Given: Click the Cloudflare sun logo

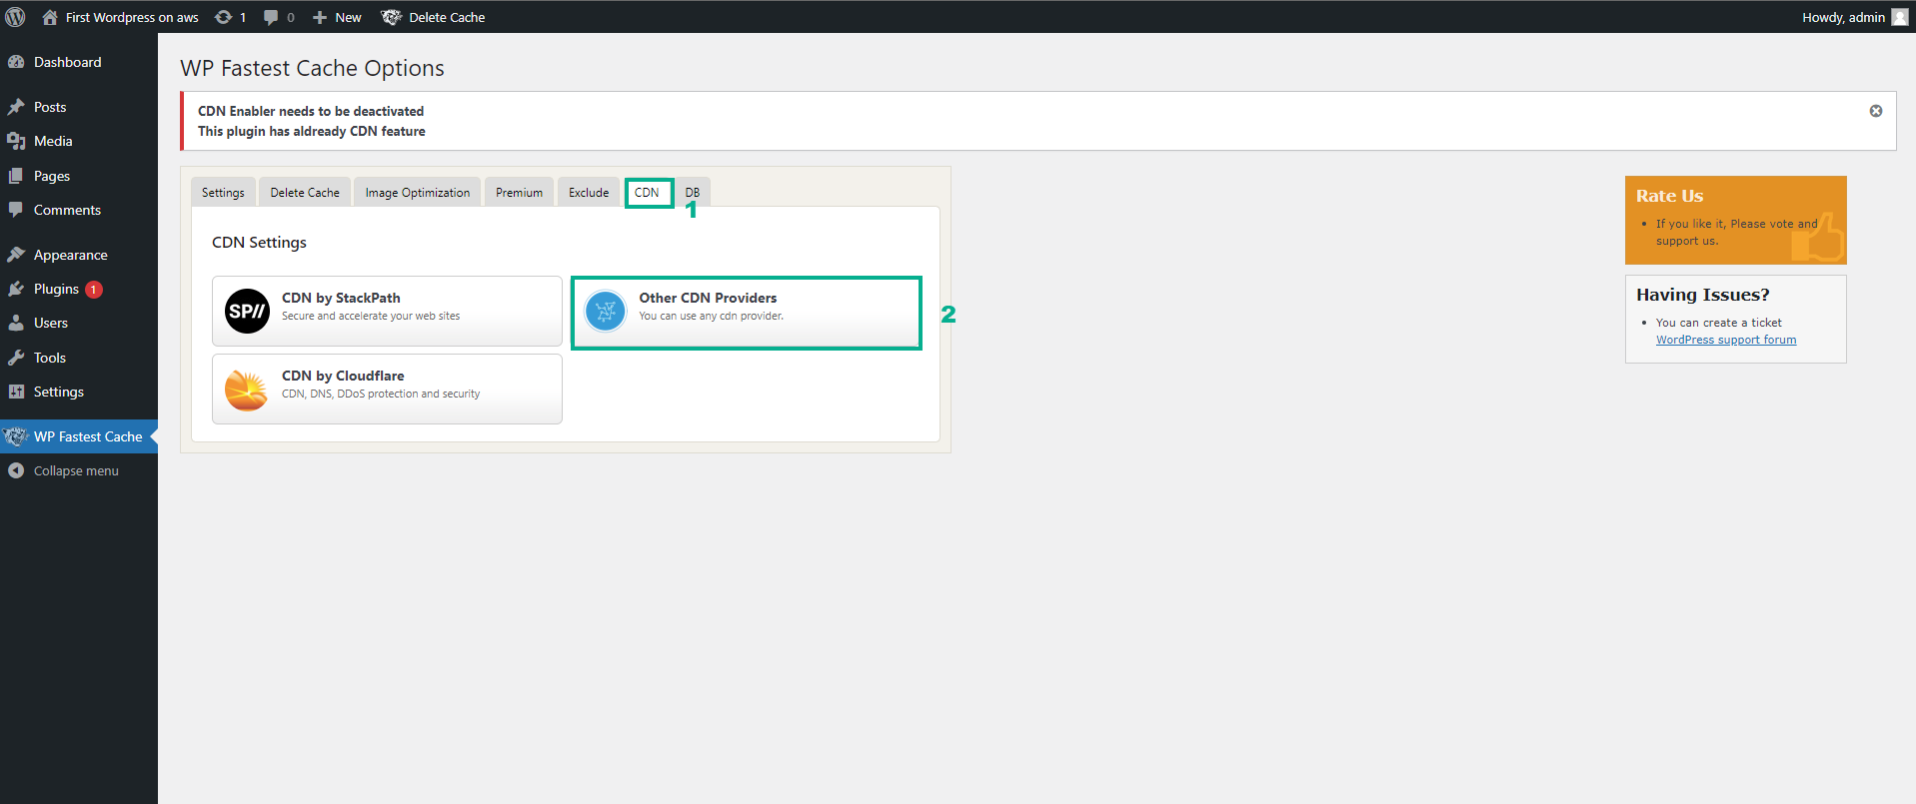Looking at the screenshot, I should point(247,389).
